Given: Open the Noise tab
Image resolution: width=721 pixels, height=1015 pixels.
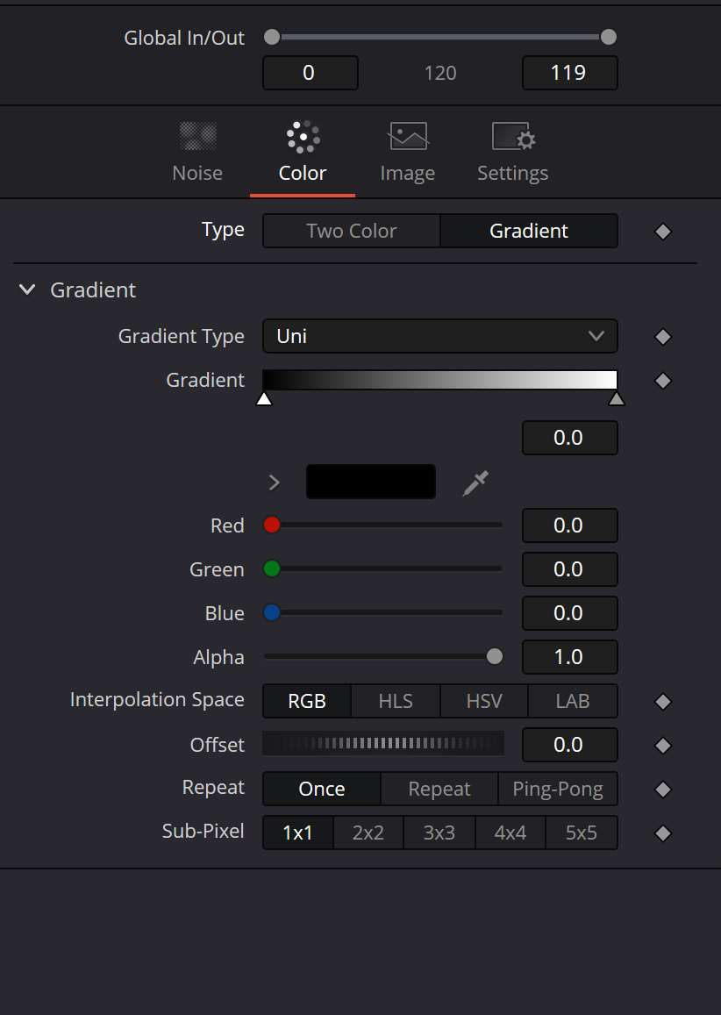Looking at the screenshot, I should tap(197, 154).
